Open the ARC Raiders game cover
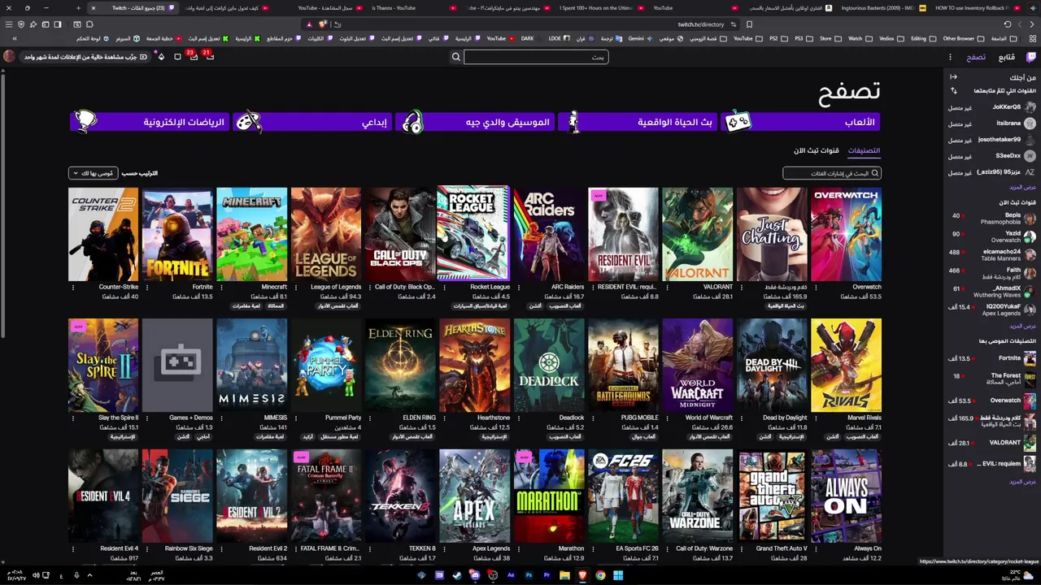This screenshot has width=1041, height=585. 549,234
